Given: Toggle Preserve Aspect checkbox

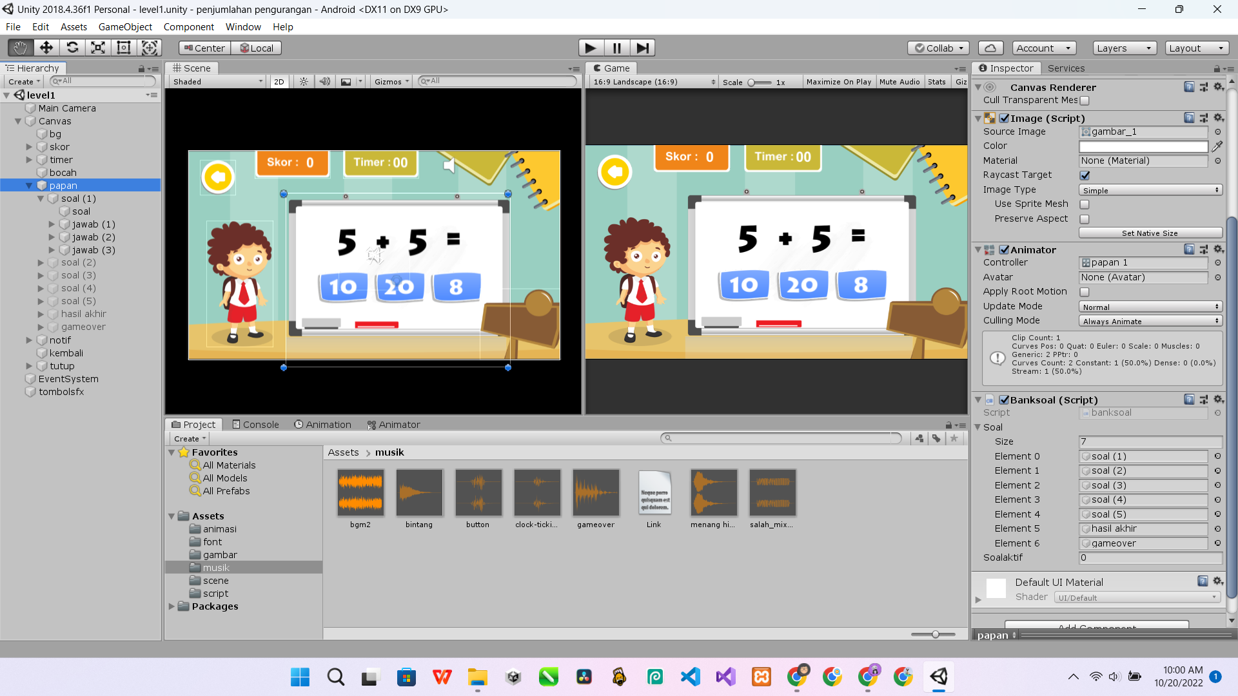Looking at the screenshot, I should tap(1085, 219).
